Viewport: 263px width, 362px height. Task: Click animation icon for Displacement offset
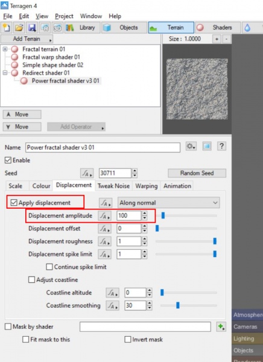click(104, 229)
